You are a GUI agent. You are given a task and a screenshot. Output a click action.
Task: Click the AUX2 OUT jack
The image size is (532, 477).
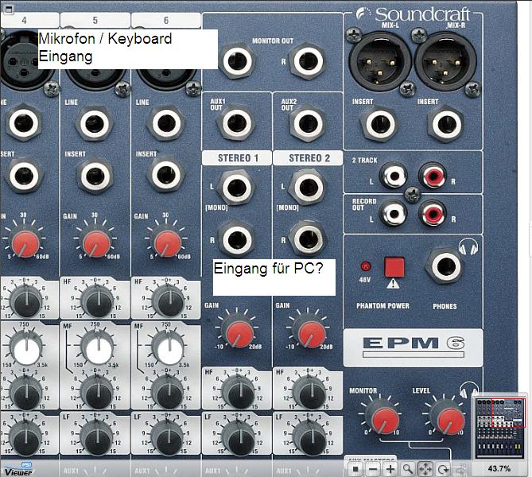click(x=308, y=123)
